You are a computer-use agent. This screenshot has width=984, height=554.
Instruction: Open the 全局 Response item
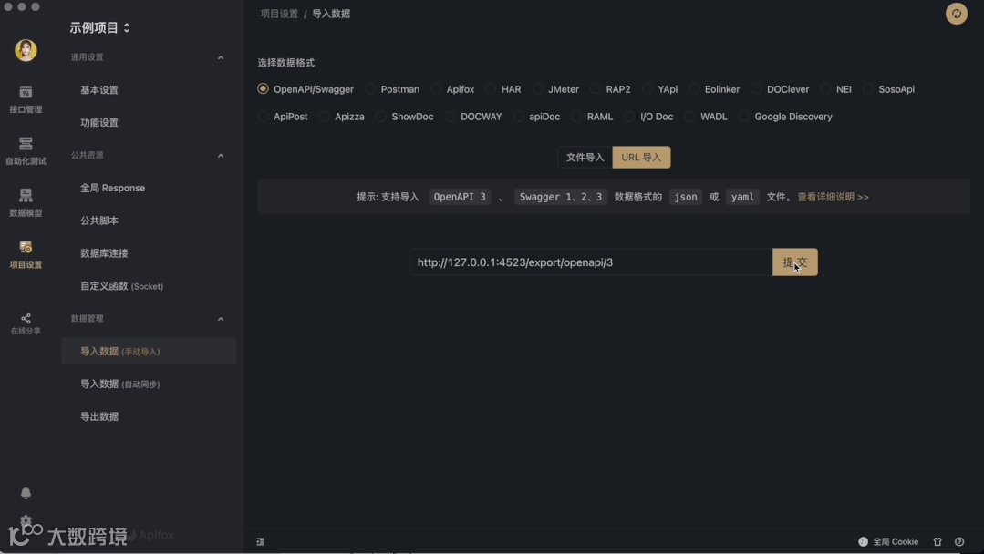(x=149, y=188)
